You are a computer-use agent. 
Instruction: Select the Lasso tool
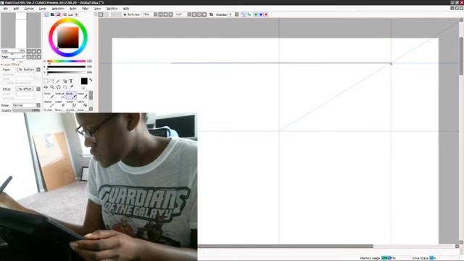point(52,80)
